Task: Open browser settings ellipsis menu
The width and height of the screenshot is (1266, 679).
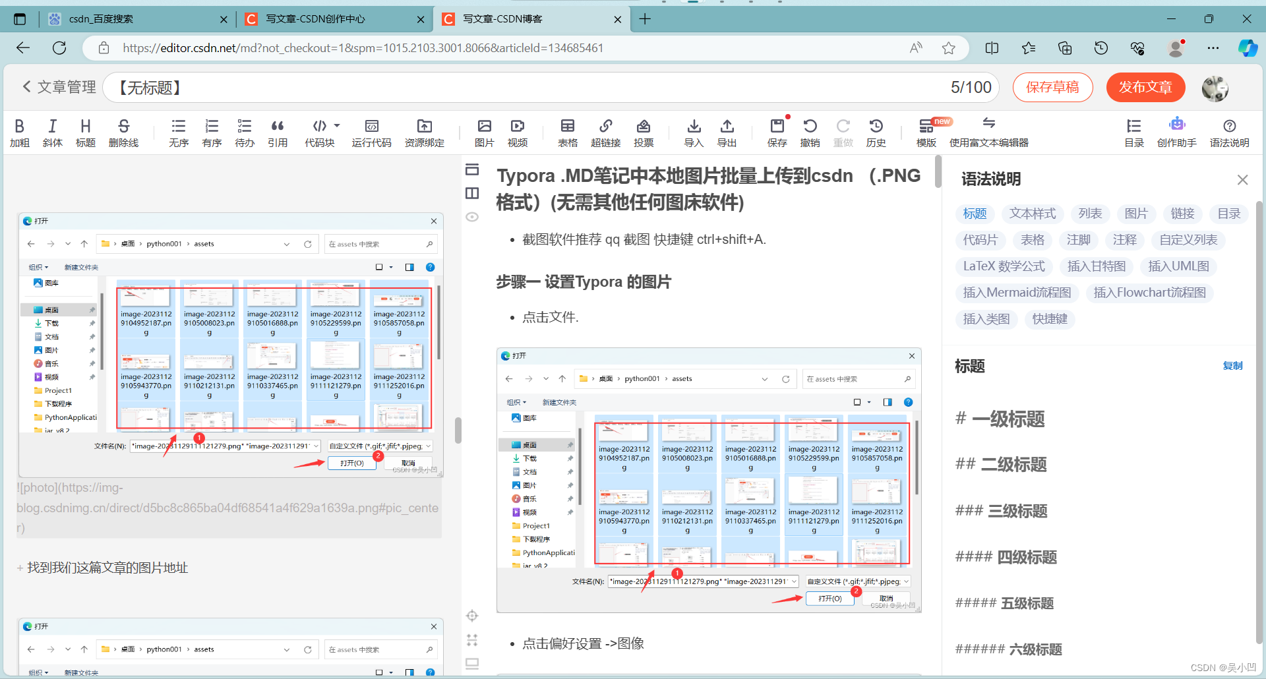Action: pyautogui.click(x=1213, y=47)
